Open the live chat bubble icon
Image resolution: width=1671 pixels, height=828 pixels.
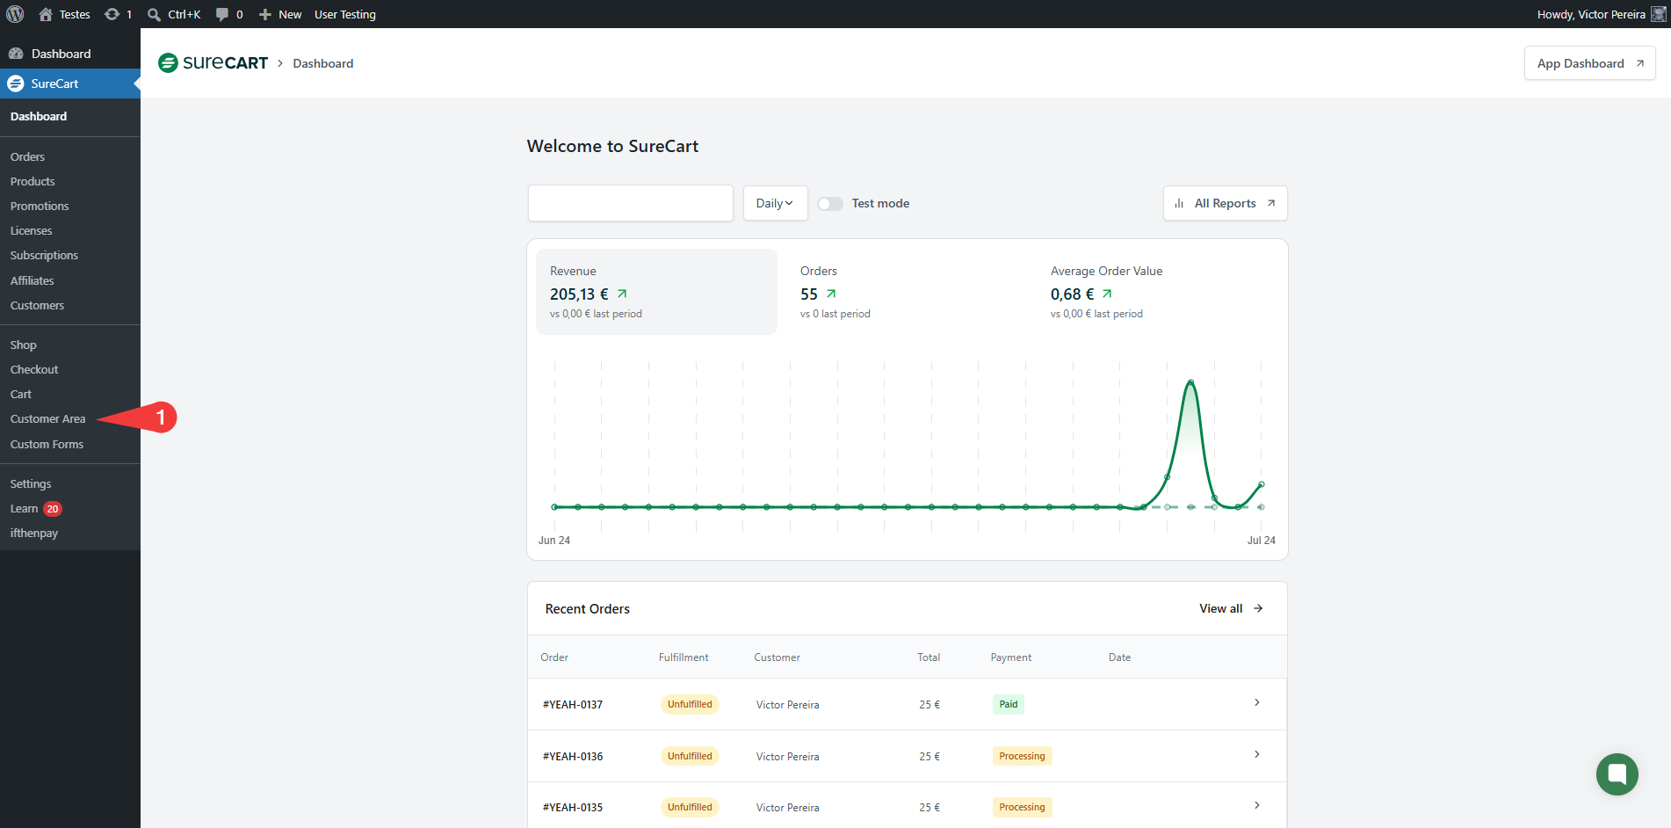[x=1617, y=774]
